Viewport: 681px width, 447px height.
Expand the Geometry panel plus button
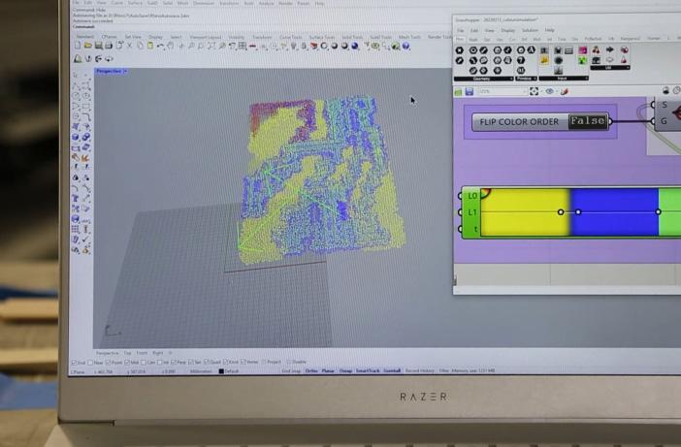(510, 79)
